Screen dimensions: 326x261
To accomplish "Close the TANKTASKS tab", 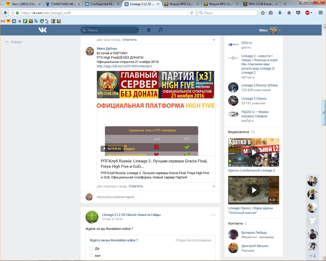I will click(x=79, y=4).
